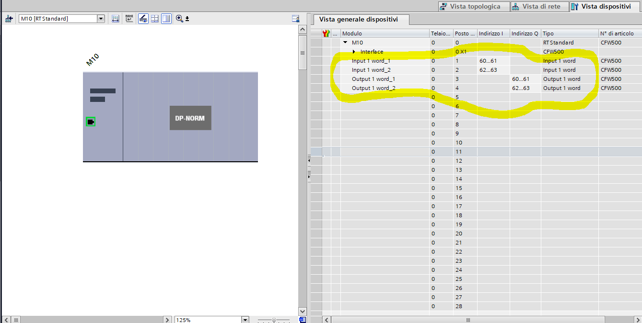Viewport: 642px width, 323px height.
Task: Click the panel settings icon at toolbar right
Action: pyautogui.click(x=296, y=19)
